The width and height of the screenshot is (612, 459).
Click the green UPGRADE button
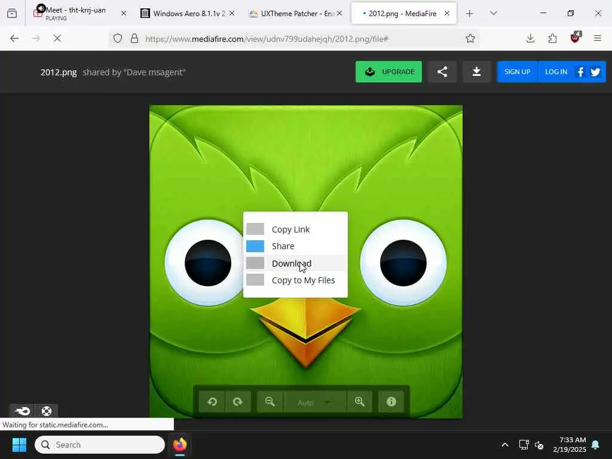click(388, 72)
